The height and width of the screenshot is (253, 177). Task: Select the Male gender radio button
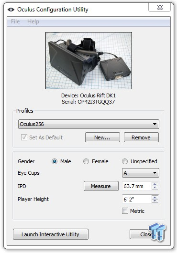click(55, 161)
